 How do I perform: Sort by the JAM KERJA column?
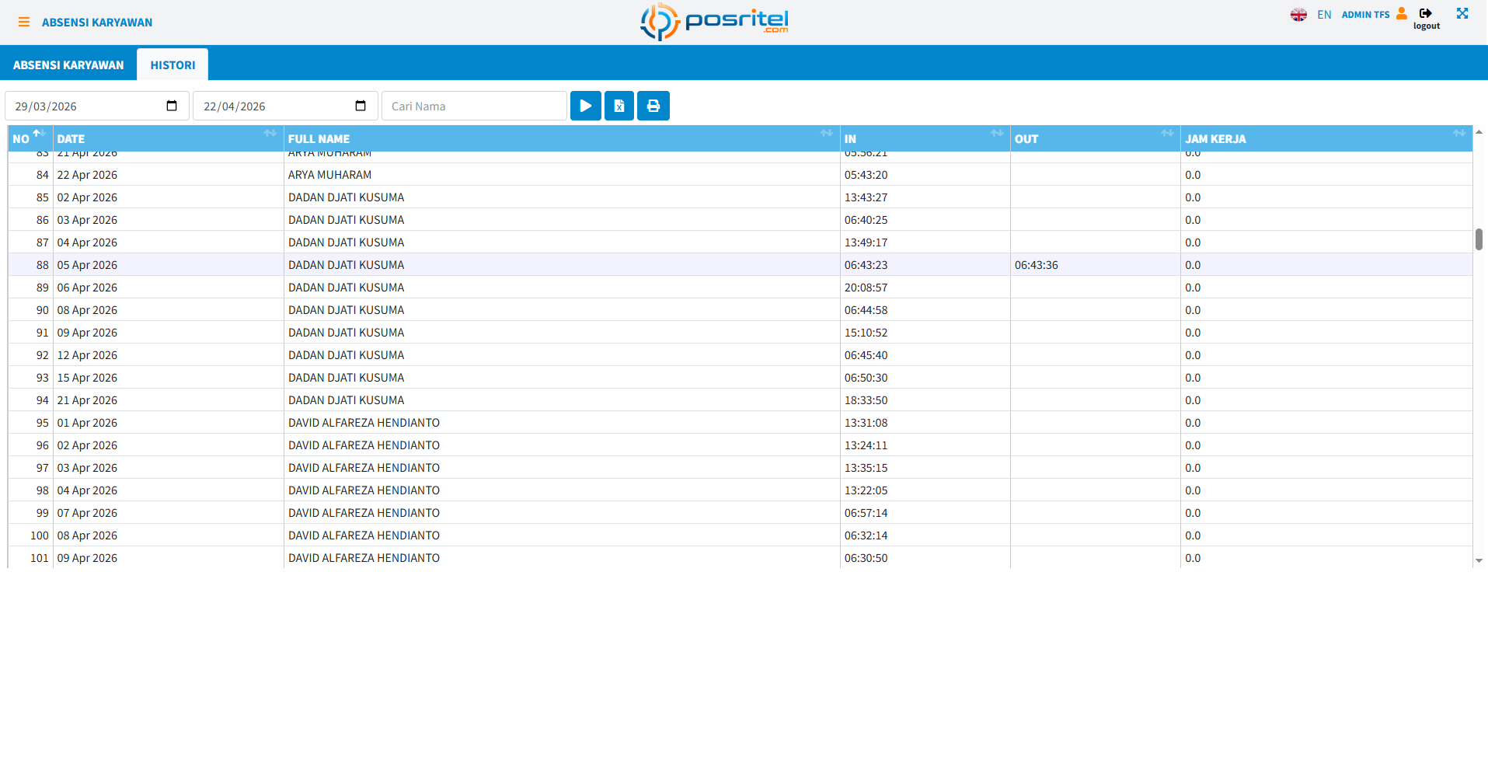click(x=1326, y=138)
